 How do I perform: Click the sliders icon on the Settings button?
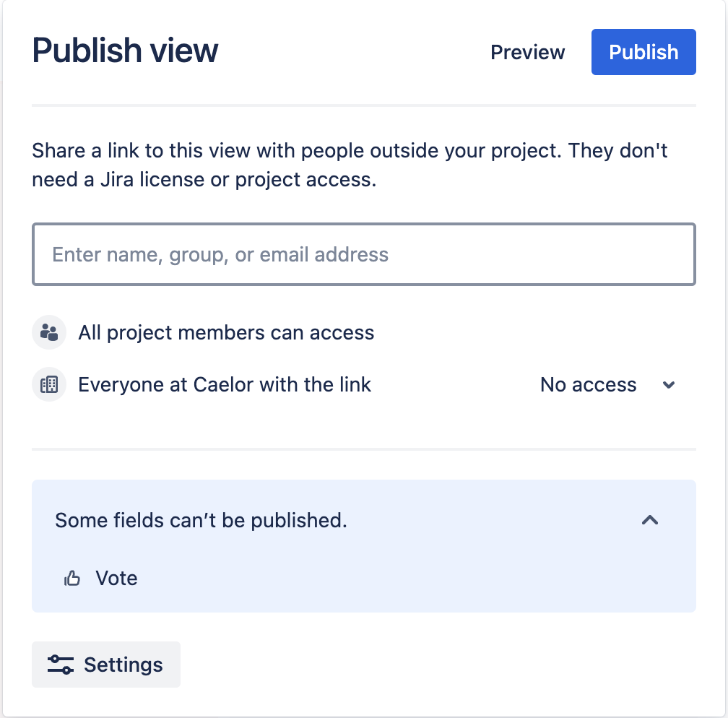[x=60, y=664]
